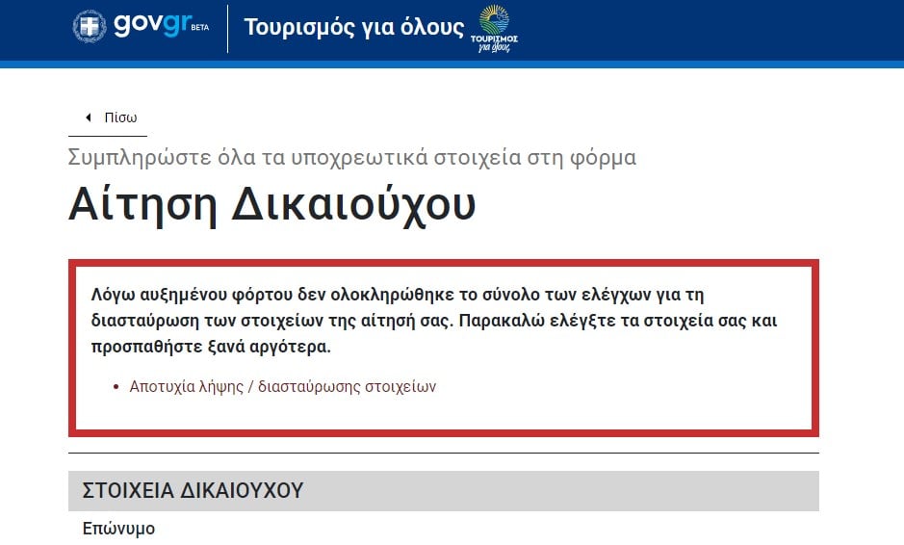Click the Greek national emblem icon

90,27
